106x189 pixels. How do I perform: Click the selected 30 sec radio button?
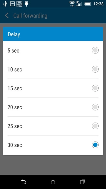click(x=95, y=145)
